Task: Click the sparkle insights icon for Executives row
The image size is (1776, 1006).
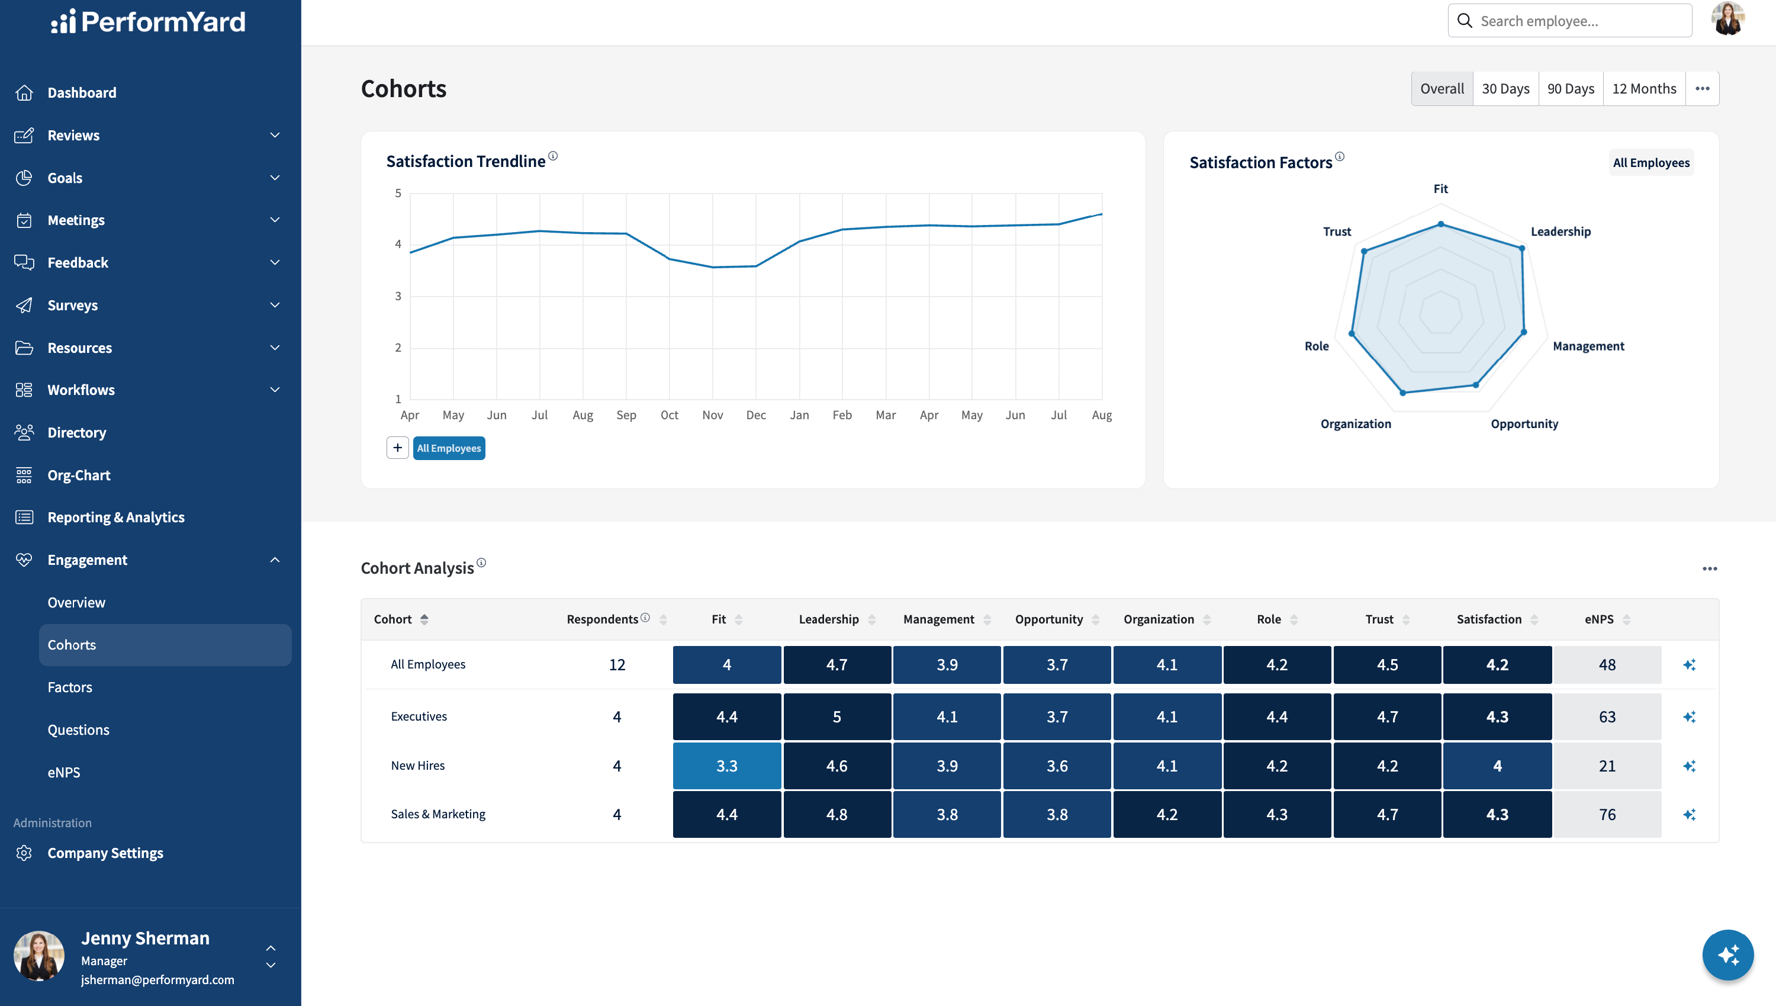Action: click(1690, 716)
